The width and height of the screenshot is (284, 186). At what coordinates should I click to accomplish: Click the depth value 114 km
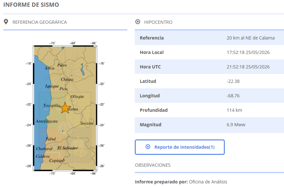[x=234, y=110]
